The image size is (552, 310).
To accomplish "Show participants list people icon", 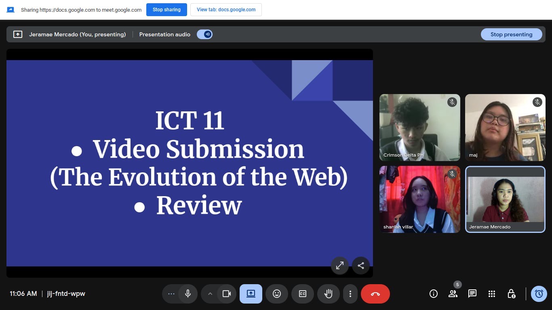I will pos(453,294).
